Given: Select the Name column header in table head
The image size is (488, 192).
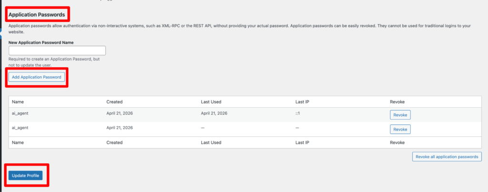Looking at the screenshot, I should click(x=18, y=102).
